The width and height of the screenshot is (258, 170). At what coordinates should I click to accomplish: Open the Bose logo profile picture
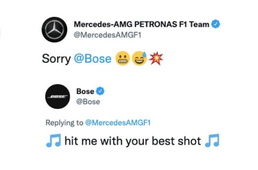pyautogui.click(x=57, y=97)
